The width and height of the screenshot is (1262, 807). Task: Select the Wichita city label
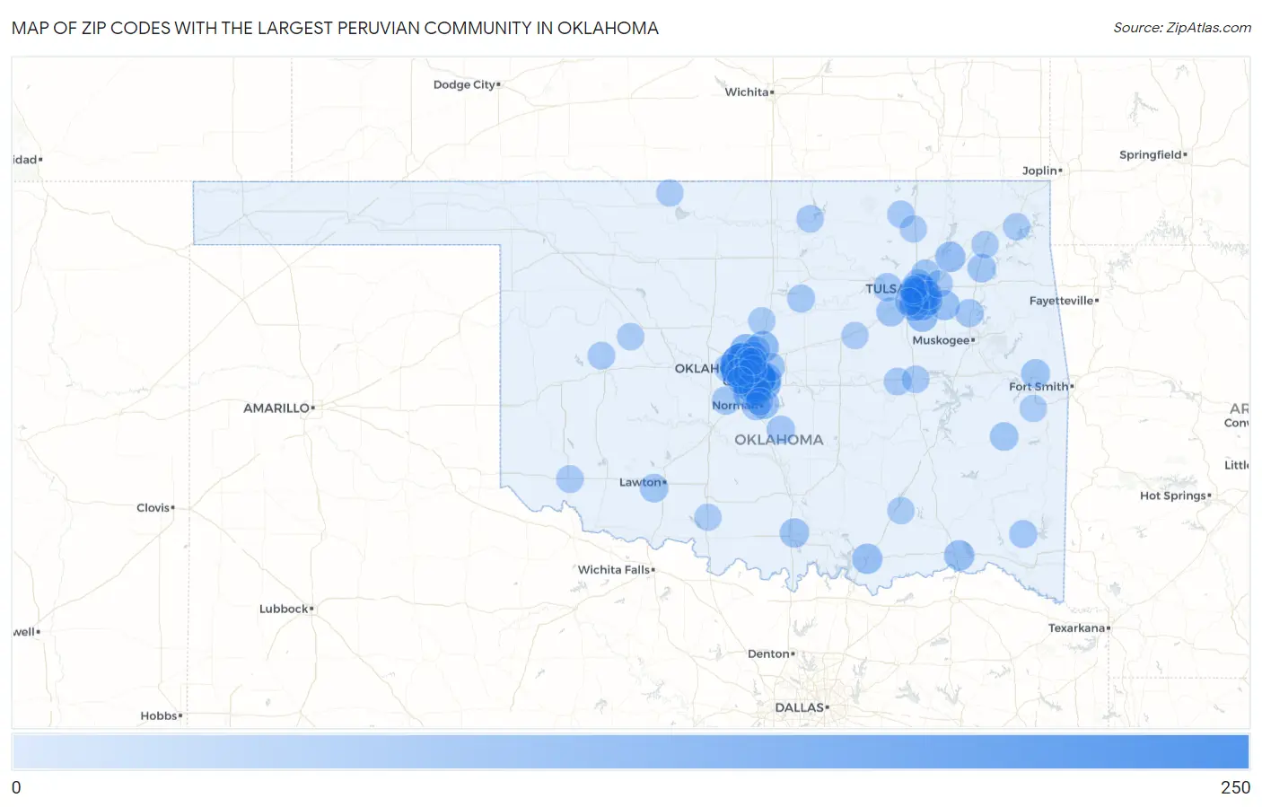[x=747, y=92]
